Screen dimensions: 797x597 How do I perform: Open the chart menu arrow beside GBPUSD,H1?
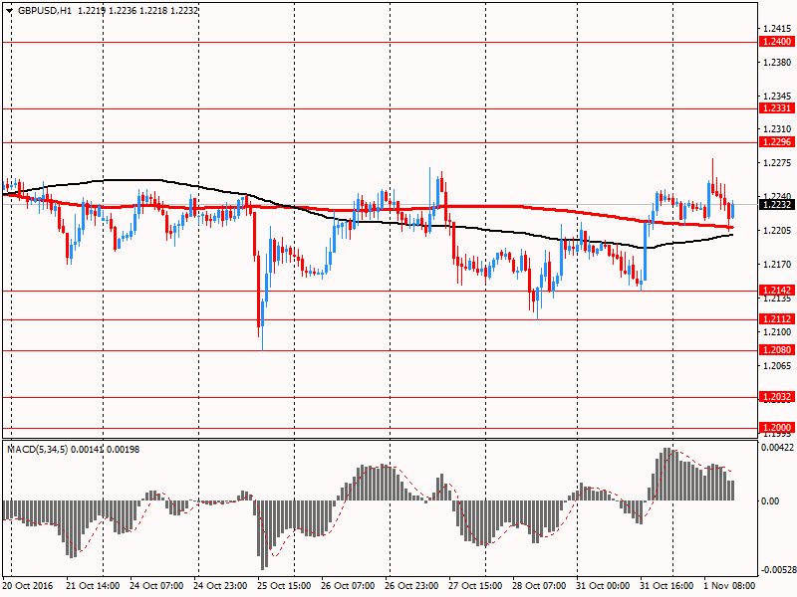click(9, 11)
